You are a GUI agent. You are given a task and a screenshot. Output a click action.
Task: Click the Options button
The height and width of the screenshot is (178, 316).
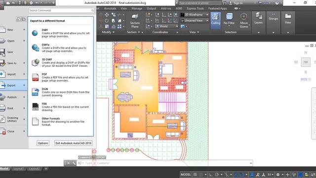coord(43,143)
